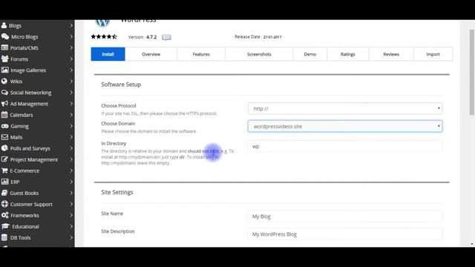The width and height of the screenshot is (475, 267).
Task: Open the Ratings tab
Action: pos(348,54)
